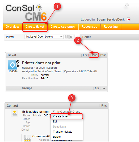Click the circle view-mode icon

[71, 37]
